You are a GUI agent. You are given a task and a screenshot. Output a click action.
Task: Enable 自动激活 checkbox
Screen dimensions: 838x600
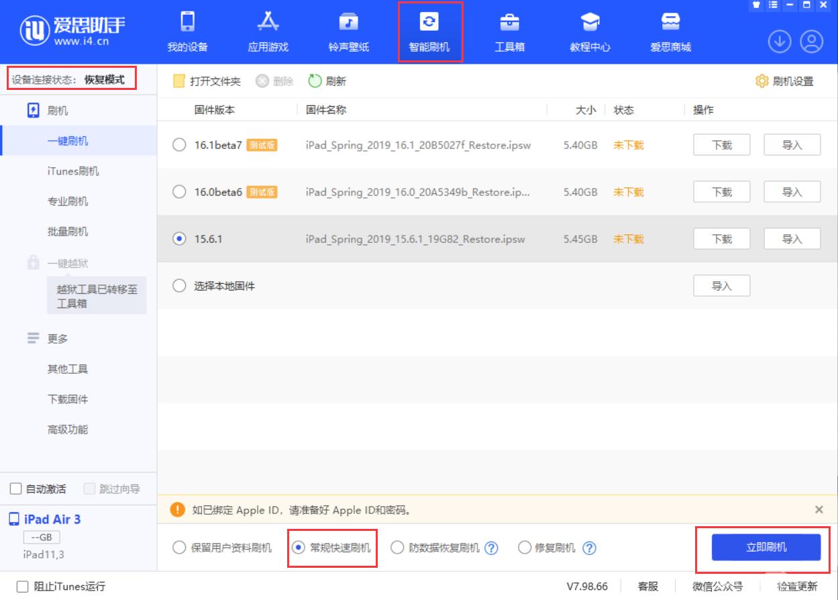point(15,489)
